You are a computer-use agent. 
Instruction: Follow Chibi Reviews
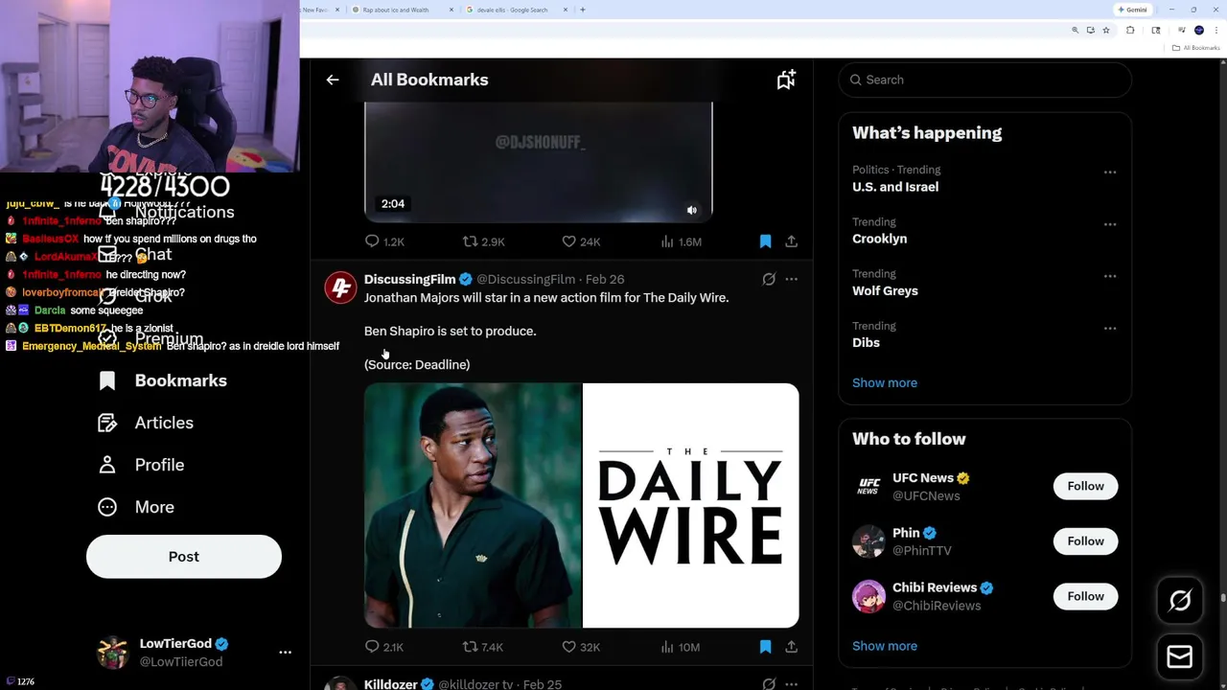(1085, 596)
